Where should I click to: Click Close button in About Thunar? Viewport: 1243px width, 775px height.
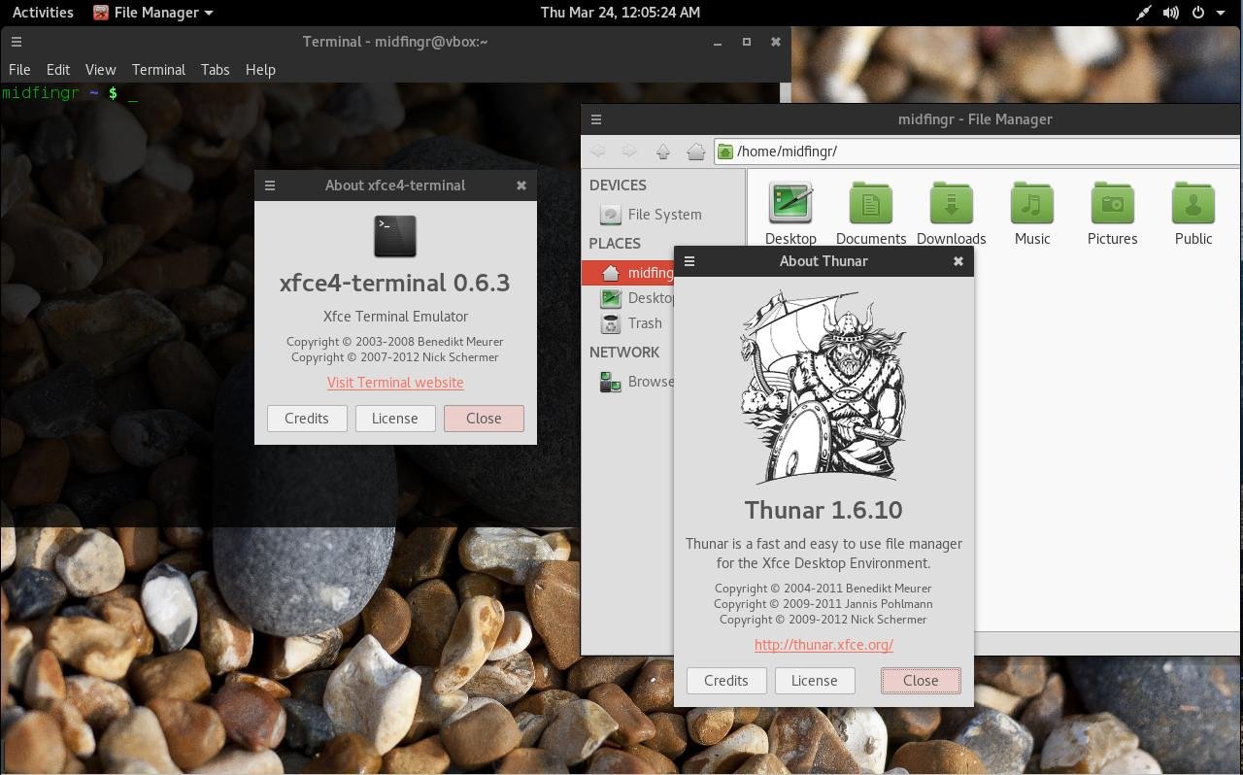point(921,681)
